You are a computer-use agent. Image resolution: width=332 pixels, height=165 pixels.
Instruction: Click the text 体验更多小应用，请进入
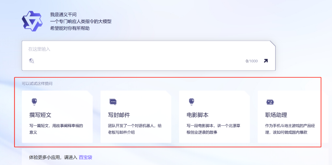click(53, 157)
